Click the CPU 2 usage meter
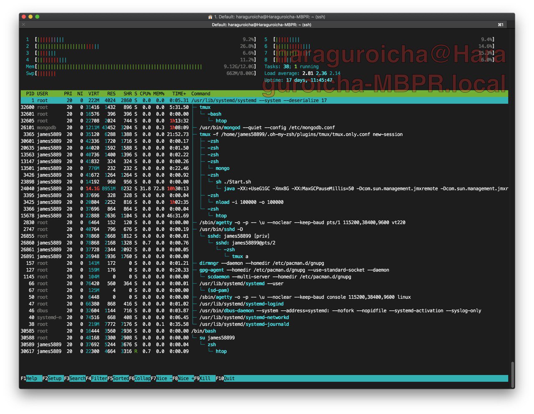Screen dimensions: 534x414 141,46
